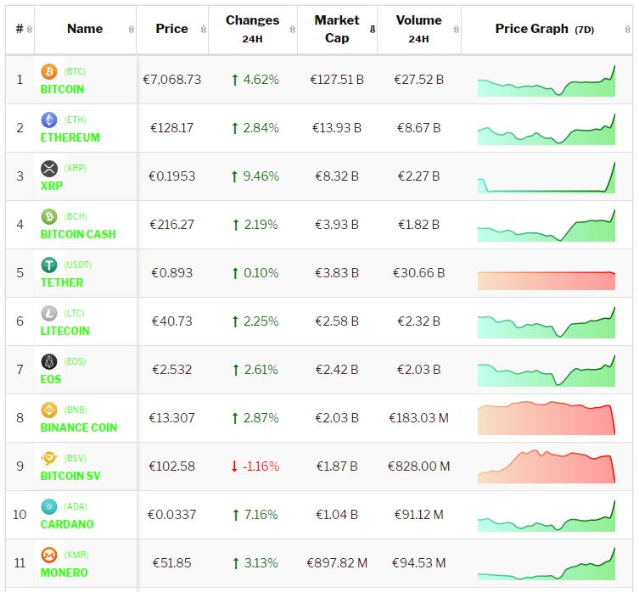Click the Monero orange logo icon
This screenshot has height=592, width=639.
(48, 556)
